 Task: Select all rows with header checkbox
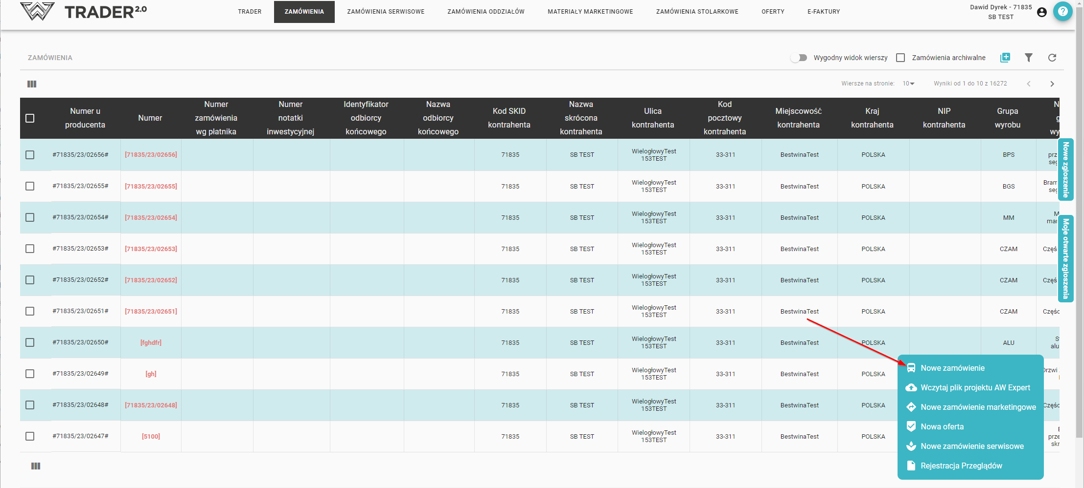point(30,118)
